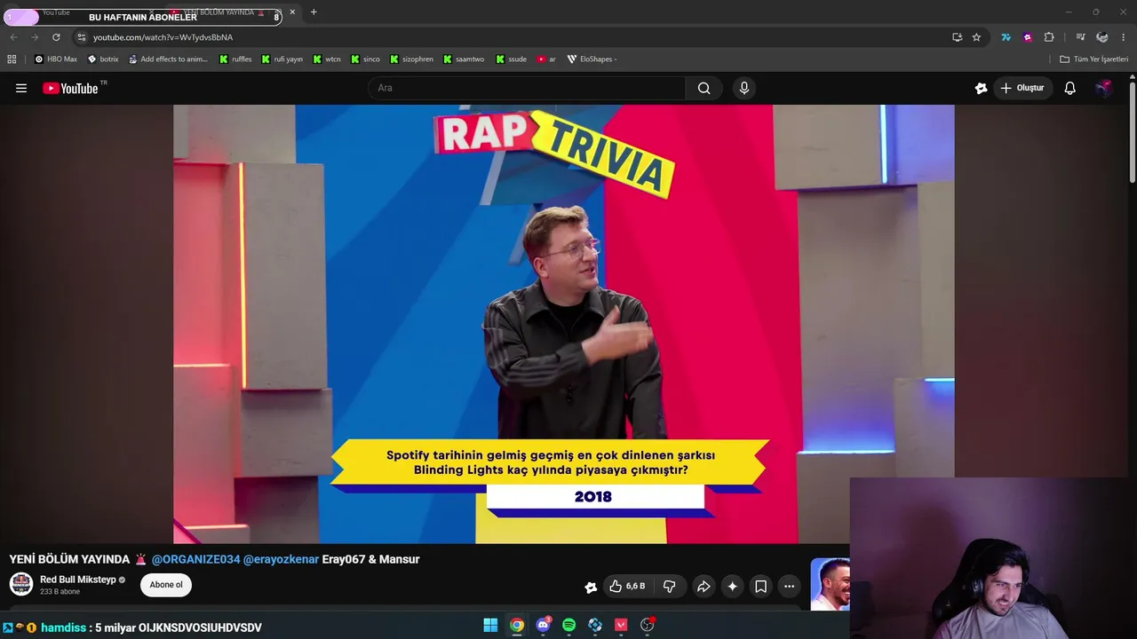The image size is (1137, 639).
Task: Open the saamtwo bookmark
Action: pyautogui.click(x=465, y=59)
